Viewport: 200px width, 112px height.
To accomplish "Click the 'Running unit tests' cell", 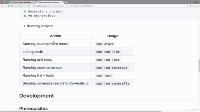I will coord(56,59).
